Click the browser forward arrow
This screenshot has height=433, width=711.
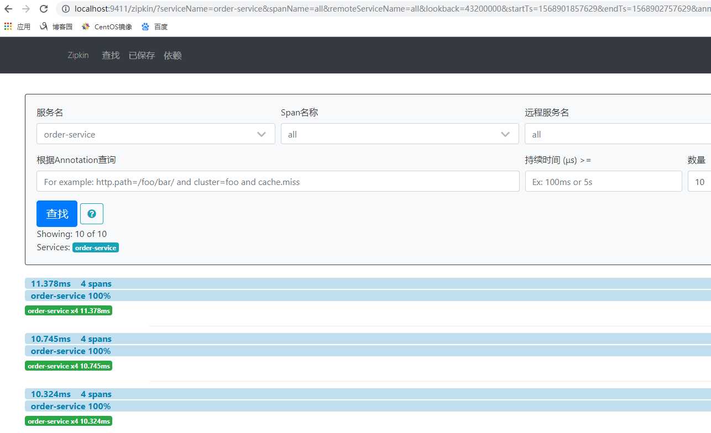[x=26, y=9]
